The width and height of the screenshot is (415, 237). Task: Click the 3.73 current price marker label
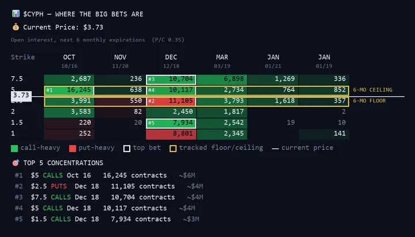click(x=21, y=95)
